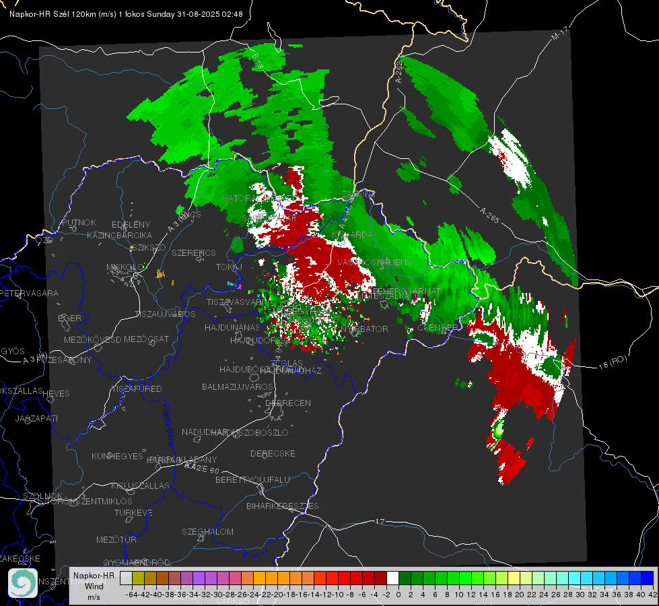Click the BALMAZUJVAROS town label

238,386
